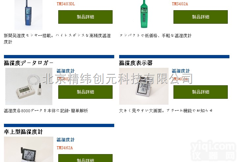Select the green handheld thermo-hygrometer image
Screen dimensions: 237x162
coord(144,14)
